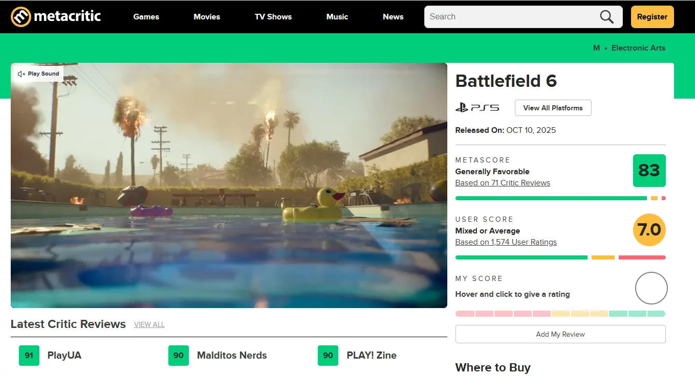Click the yellow User Score 7.0 badge
This screenshot has width=695, height=376.
tap(649, 230)
